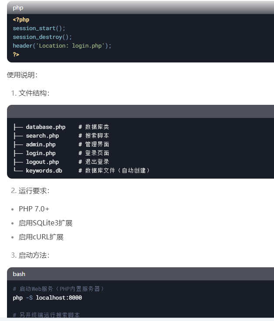Click the session_destroy() code line
Screen dimensions: 274x321
42,37
